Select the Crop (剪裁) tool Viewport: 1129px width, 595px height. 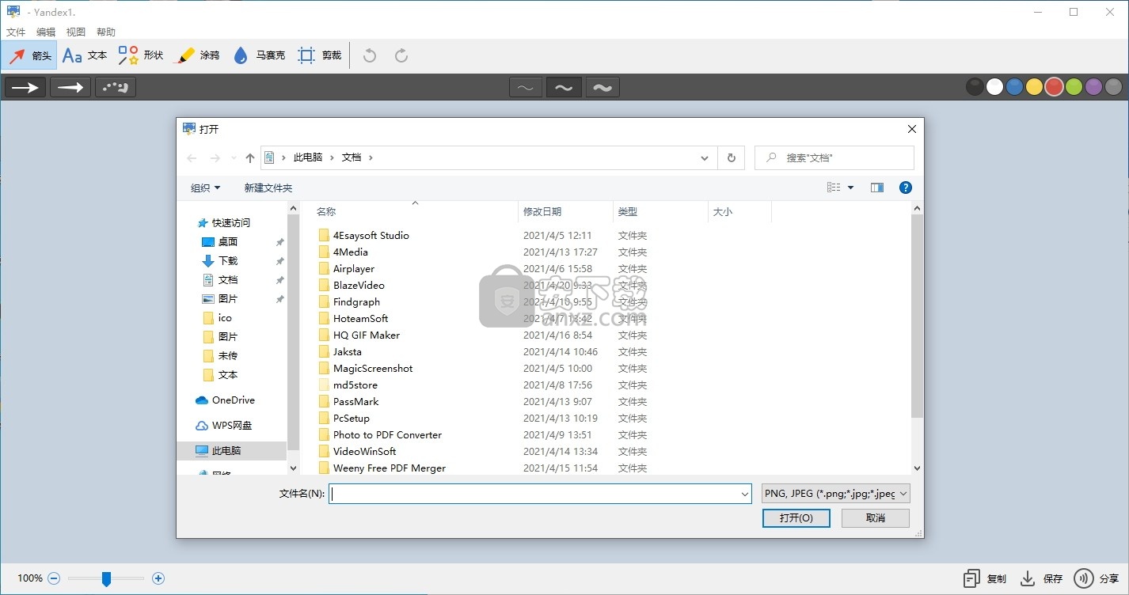point(319,55)
